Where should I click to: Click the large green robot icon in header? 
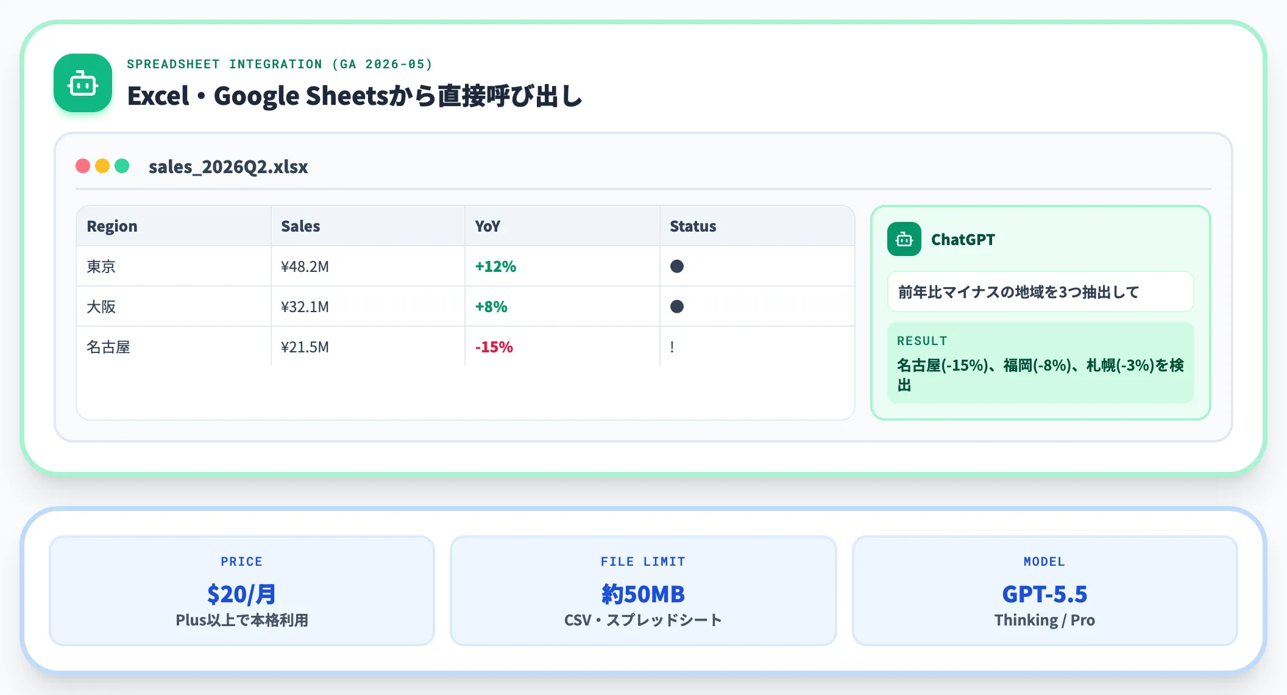83,83
